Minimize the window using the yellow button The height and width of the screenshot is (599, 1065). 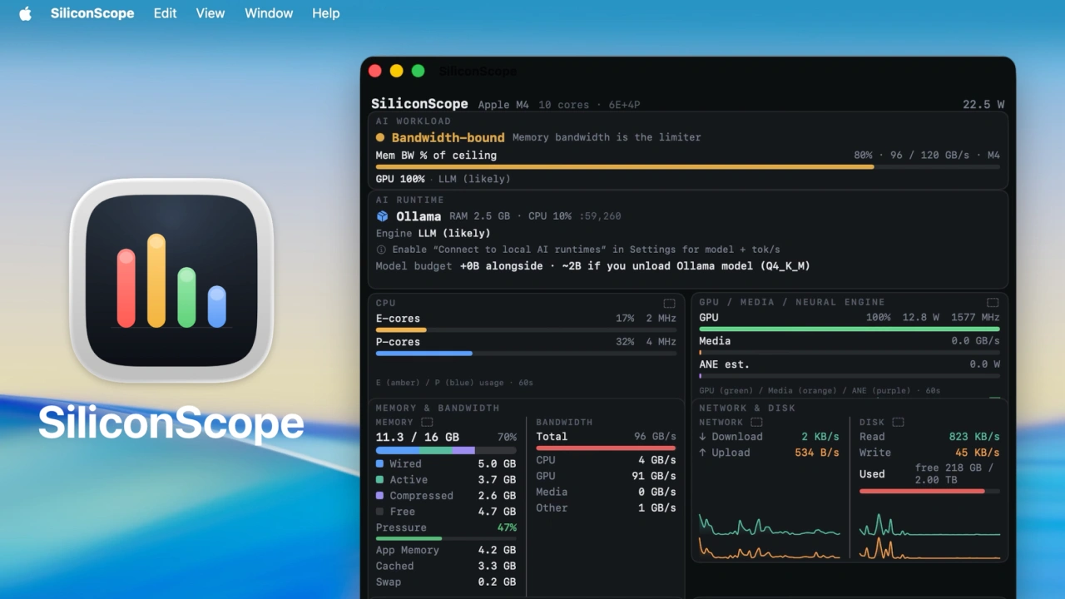pos(396,71)
